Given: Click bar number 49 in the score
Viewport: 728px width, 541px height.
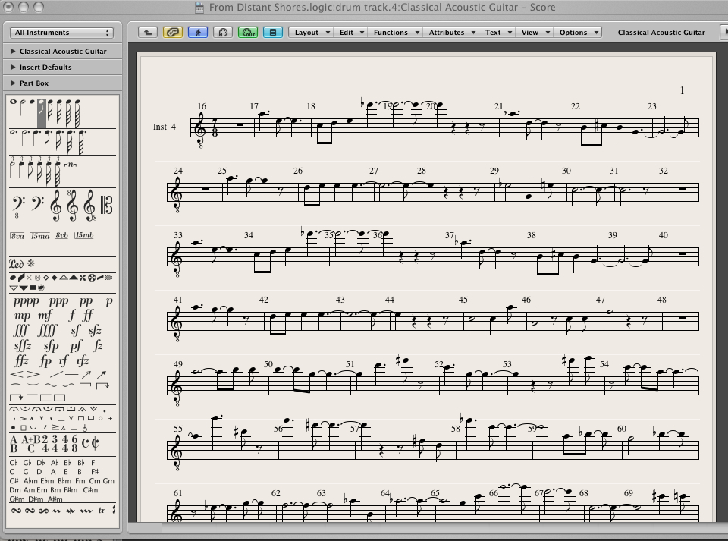Looking at the screenshot, I should (x=177, y=364).
